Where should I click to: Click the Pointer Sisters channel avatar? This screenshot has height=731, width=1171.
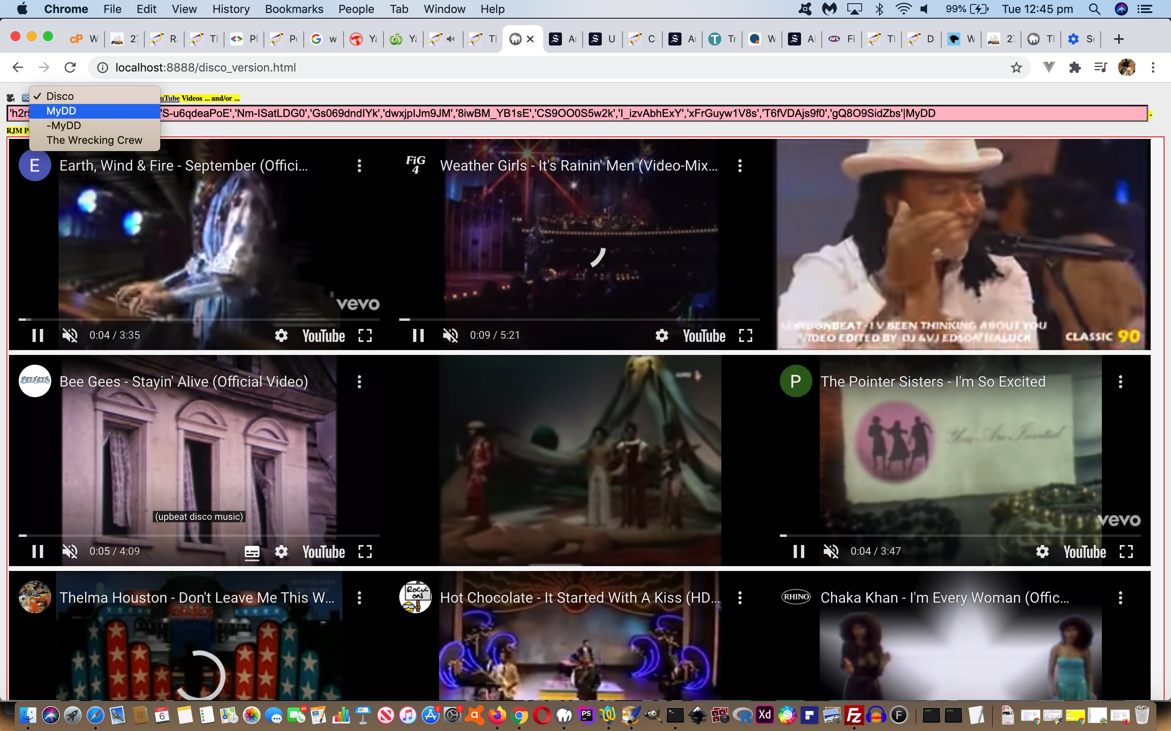coord(795,381)
